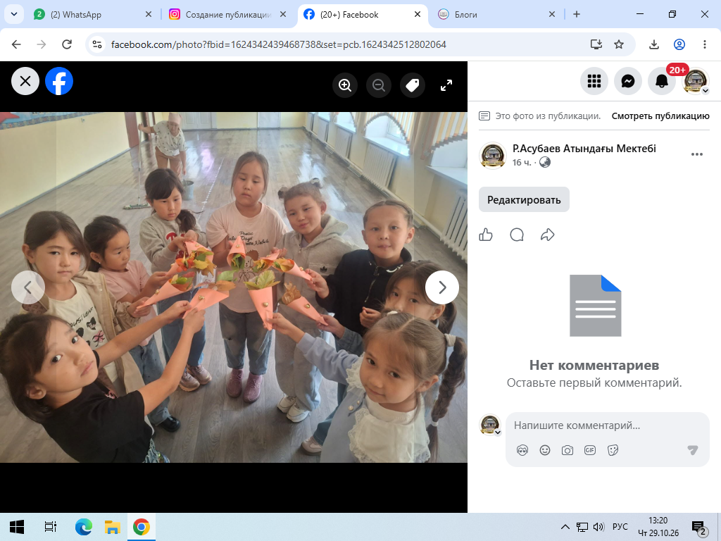Open the '16 ч.' timestamp link

tap(522, 163)
